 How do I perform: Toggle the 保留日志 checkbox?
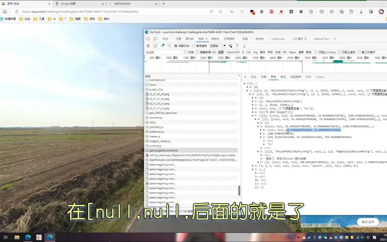click(x=176, y=45)
